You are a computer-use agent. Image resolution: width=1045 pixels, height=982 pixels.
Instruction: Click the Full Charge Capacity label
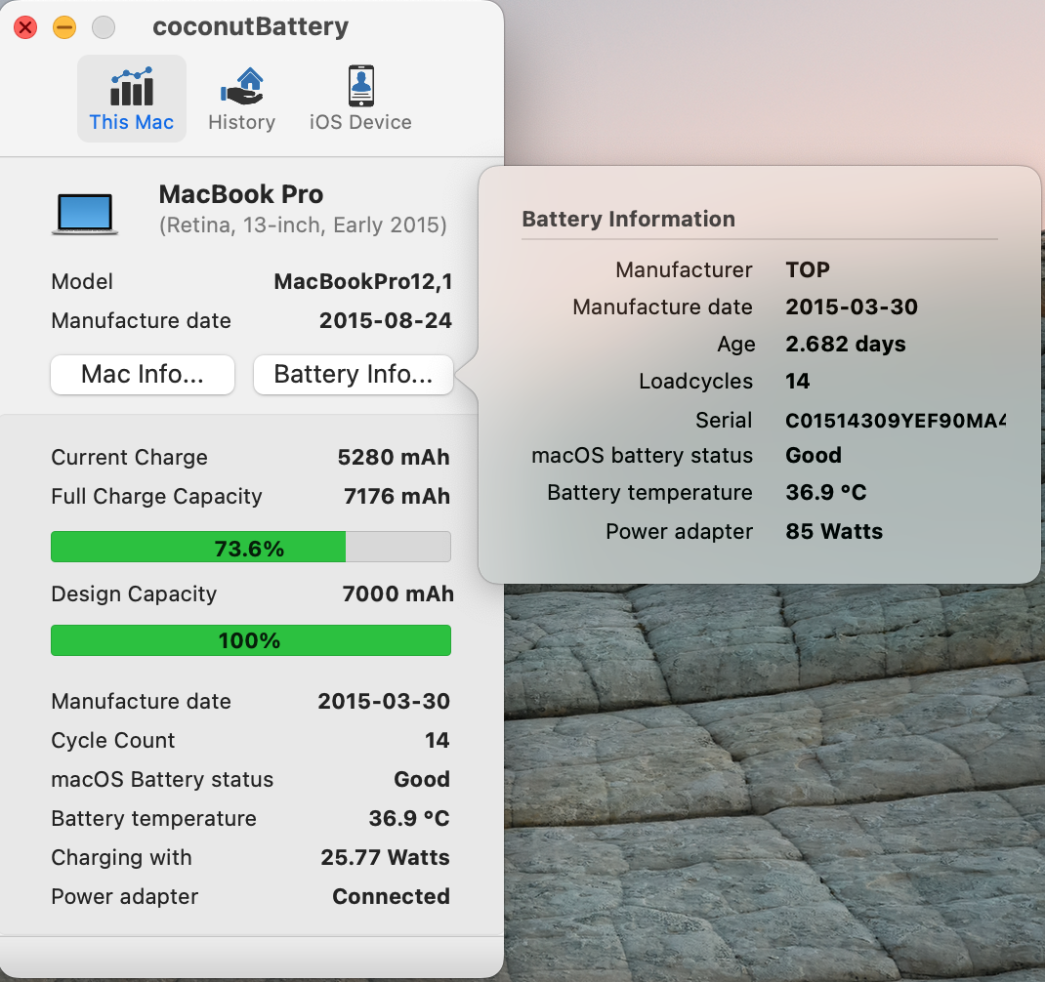(156, 497)
